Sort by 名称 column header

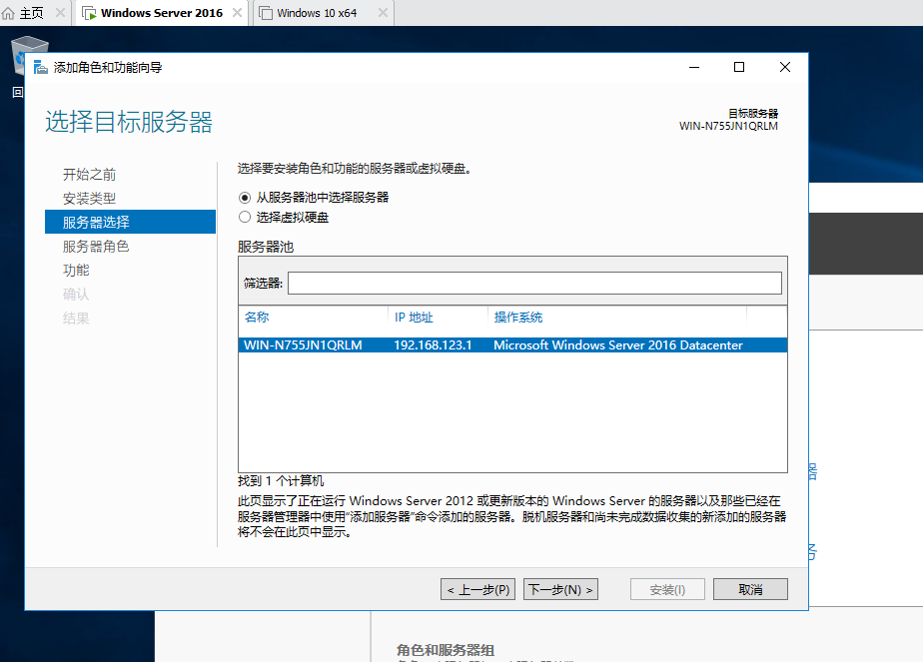(257, 318)
